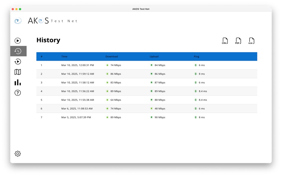This screenshot has width=282, height=176.
Task: Click upload arrow icon next to 84 Mbps
Action: [x=151, y=65]
